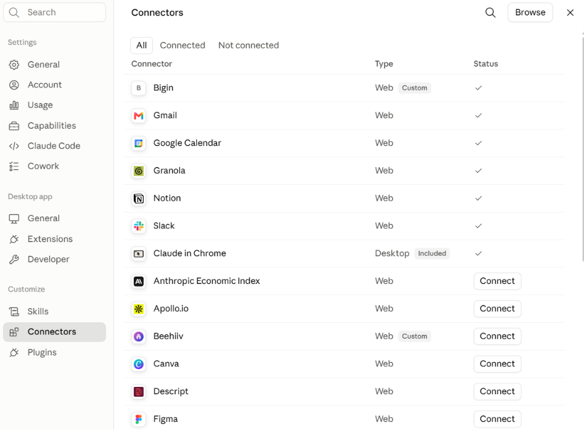Connect the Beehiiv connector
This screenshot has height=430, width=584.
click(497, 336)
